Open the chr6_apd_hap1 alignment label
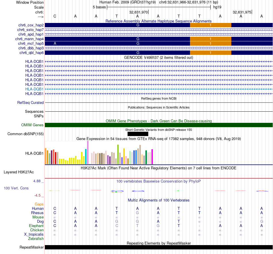The width and height of the screenshot is (273, 254). [31, 34]
